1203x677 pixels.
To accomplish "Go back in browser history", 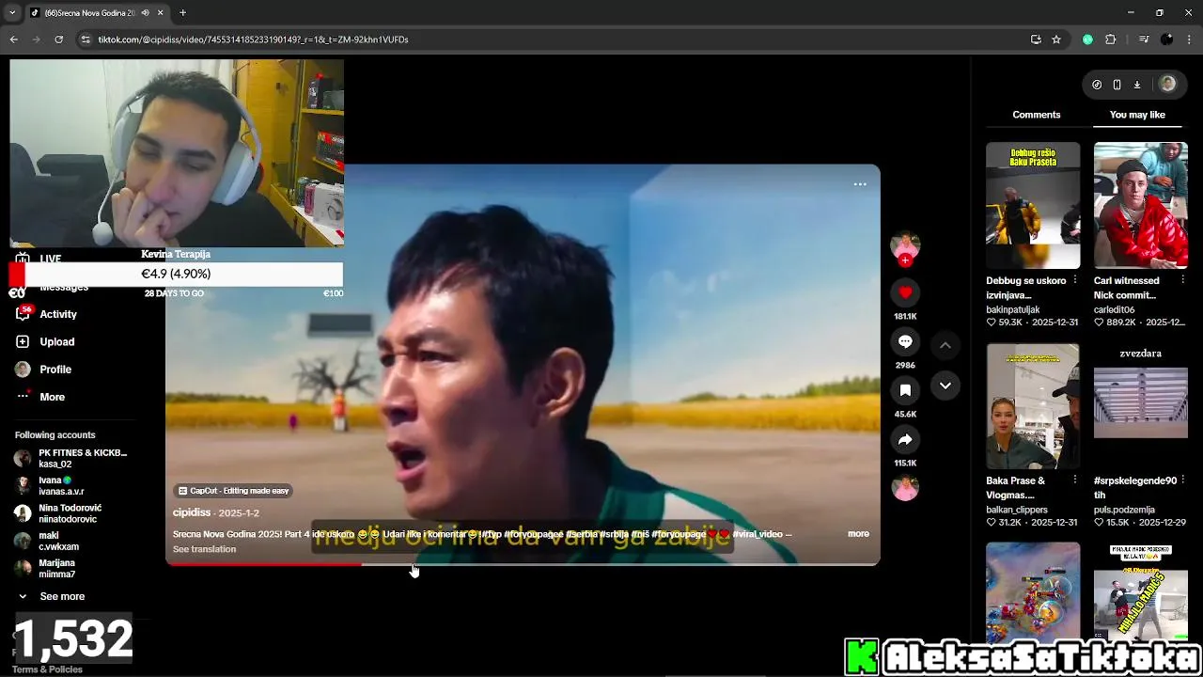I will click(14, 39).
